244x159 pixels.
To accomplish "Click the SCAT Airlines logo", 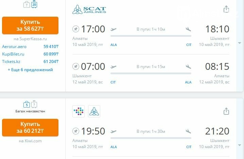I will tap(89, 9).
